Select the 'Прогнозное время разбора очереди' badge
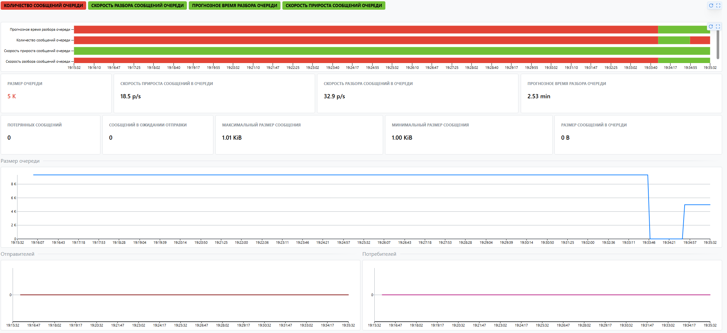 (234, 5)
